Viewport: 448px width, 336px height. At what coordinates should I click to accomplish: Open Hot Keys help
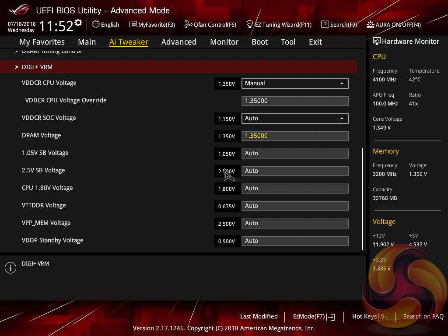[369, 317]
